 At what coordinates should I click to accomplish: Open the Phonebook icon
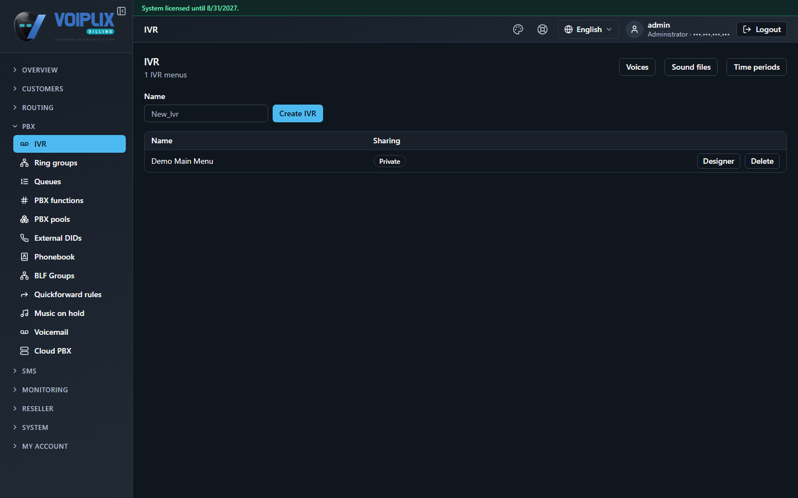tap(24, 257)
